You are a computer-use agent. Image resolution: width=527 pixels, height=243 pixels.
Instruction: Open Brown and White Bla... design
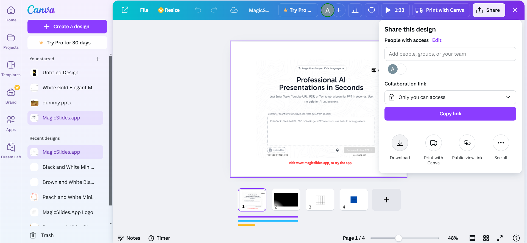click(x=65, y=182)
